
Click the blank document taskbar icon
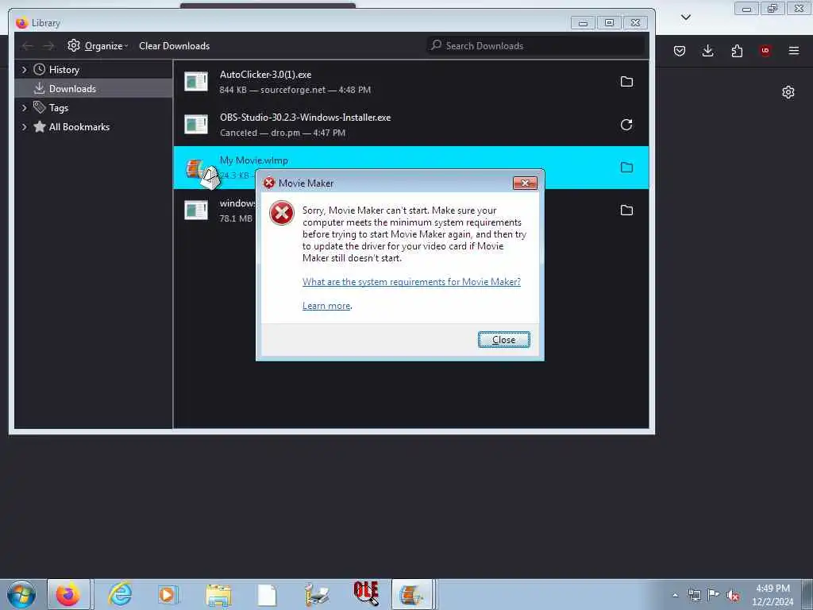[x=267, y=595]
